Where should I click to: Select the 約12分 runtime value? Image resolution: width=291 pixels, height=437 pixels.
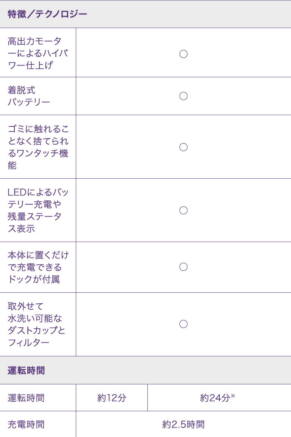click(x=112, y=398)
